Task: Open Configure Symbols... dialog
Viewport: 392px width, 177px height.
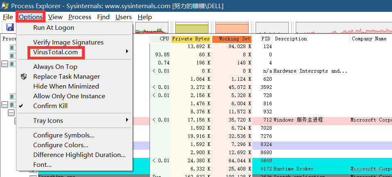Action: tap(64, 135)
